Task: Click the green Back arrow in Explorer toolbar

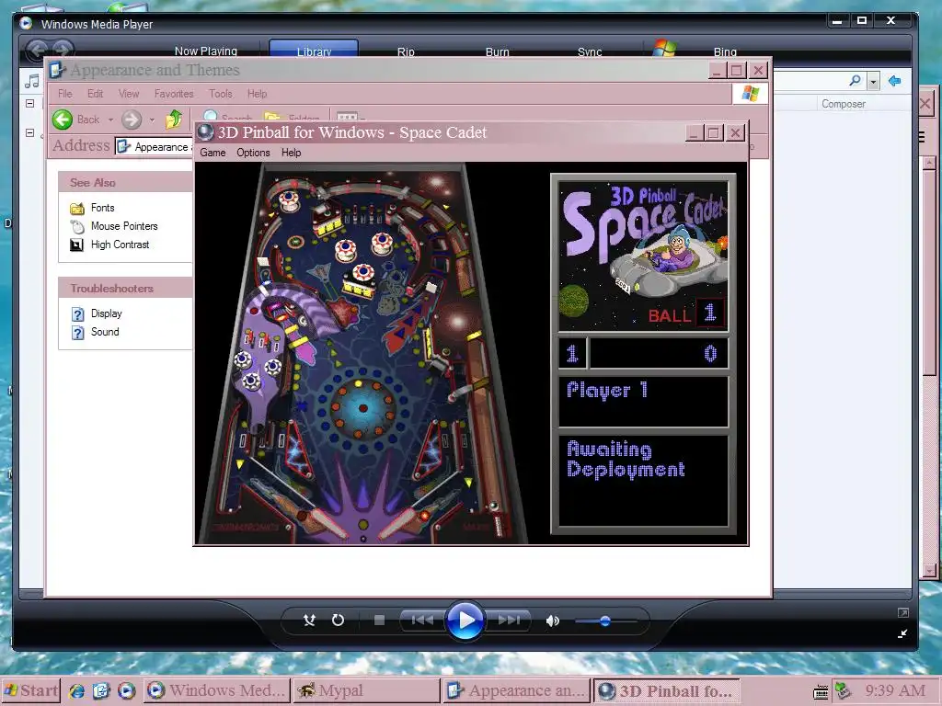Action: click(x=63, y=120)
